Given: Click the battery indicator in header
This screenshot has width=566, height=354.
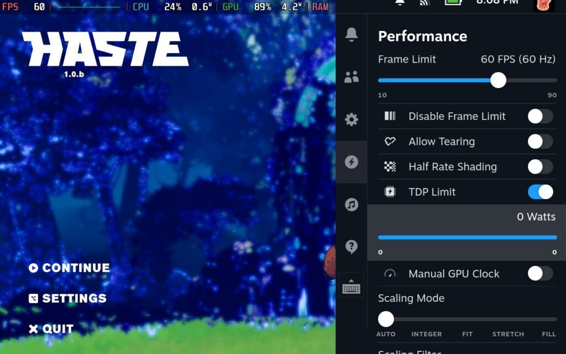Looking at the screenshot, I should tap(454, 2).
